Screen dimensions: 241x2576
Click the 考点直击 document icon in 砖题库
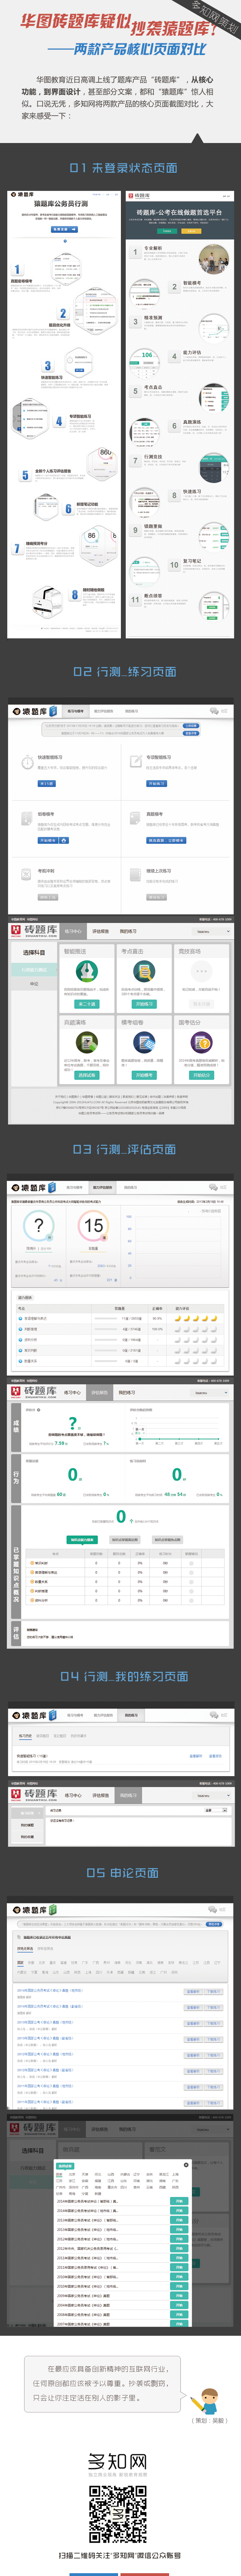(144, 971)
